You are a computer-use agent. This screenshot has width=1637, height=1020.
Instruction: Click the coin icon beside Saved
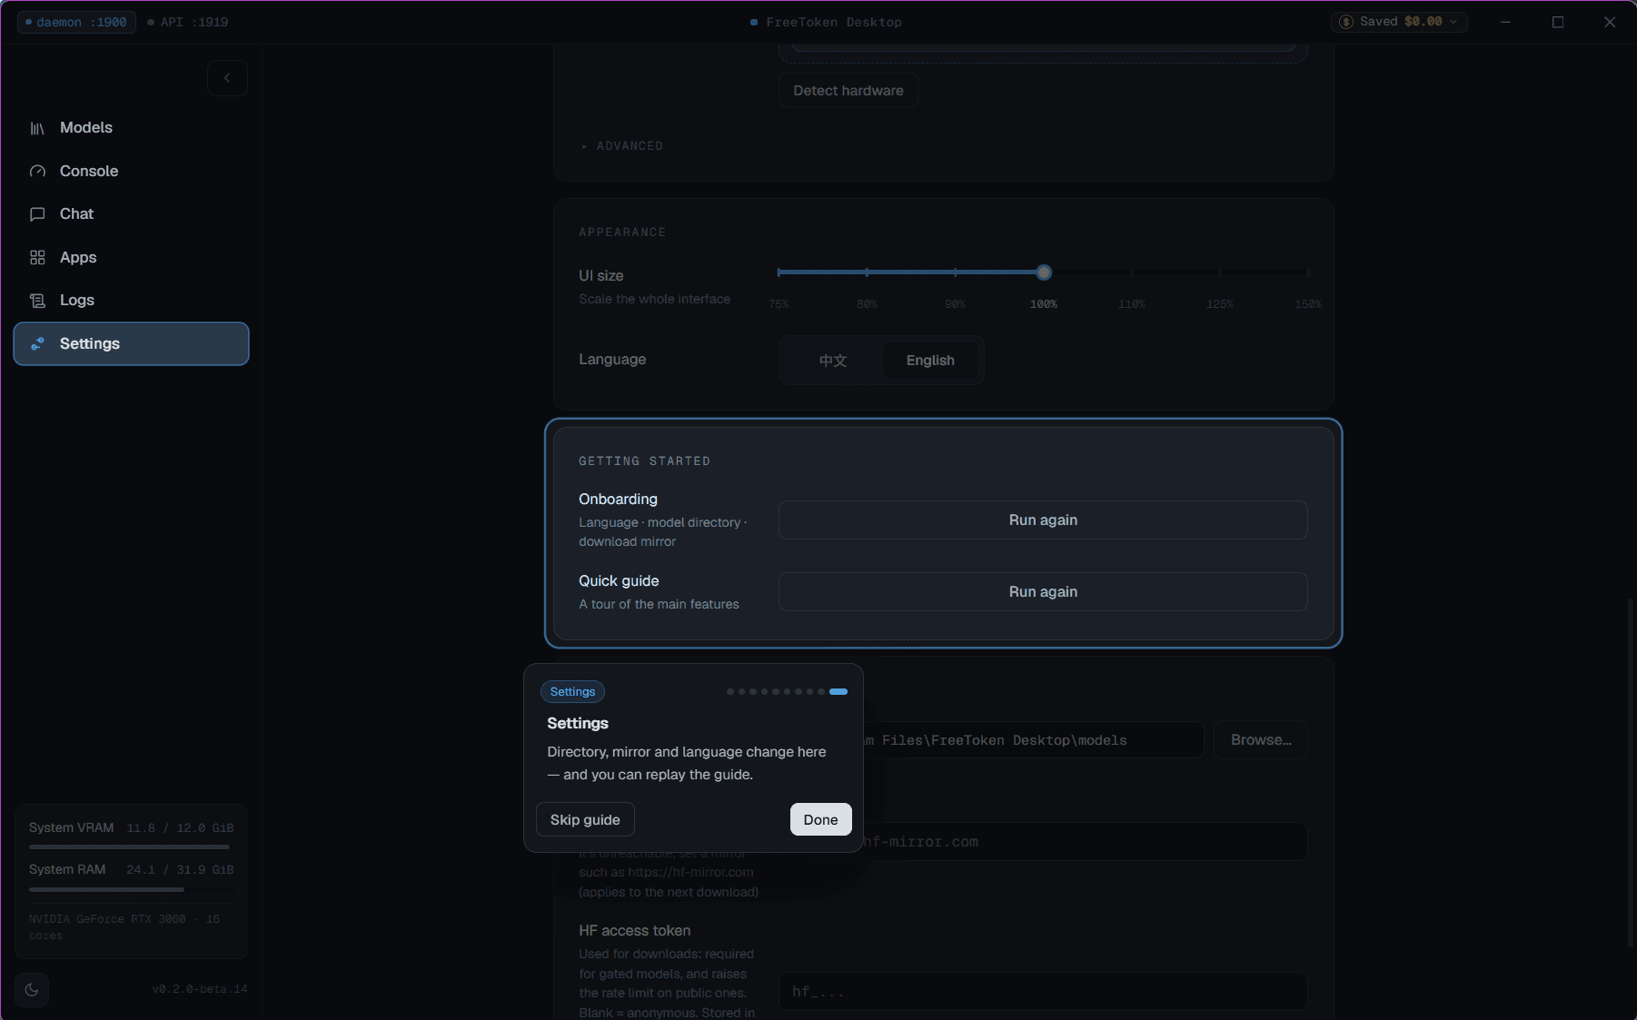click(1347, 22)
